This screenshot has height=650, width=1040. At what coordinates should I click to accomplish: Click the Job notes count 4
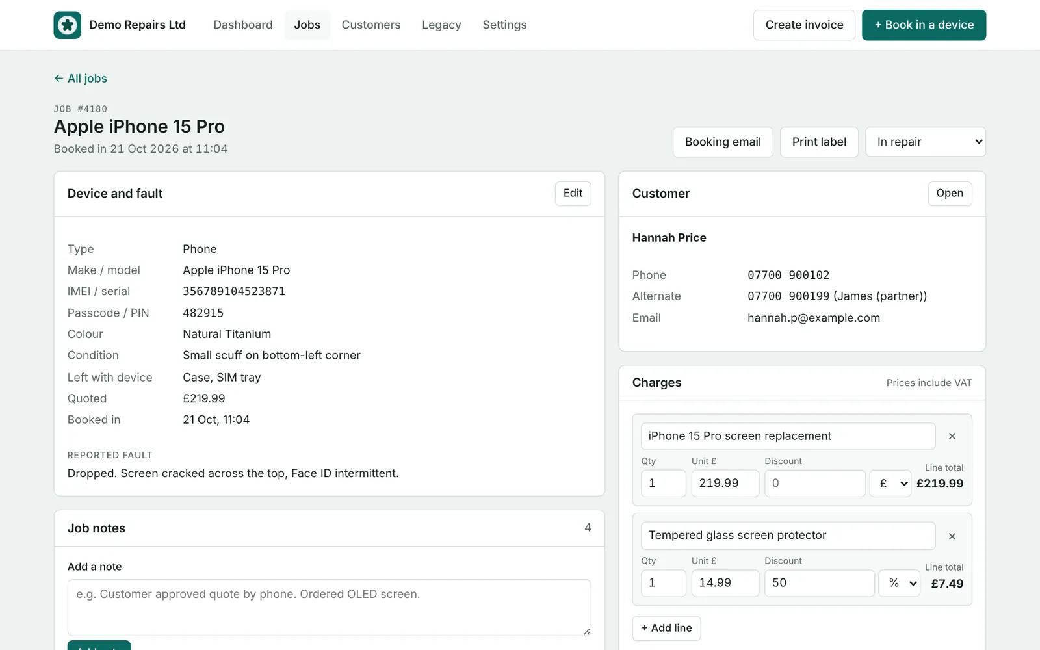click(588, 528)
